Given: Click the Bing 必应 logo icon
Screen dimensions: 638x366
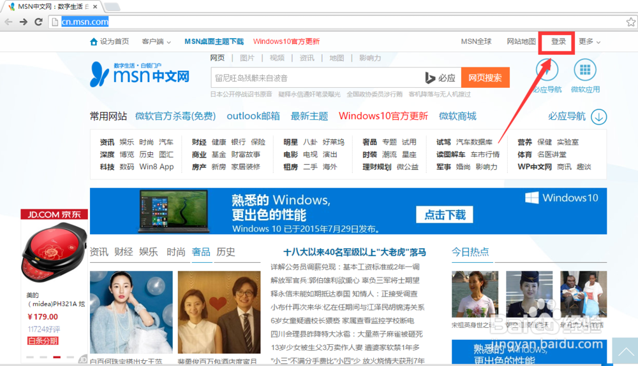Looking at the screenshot, I should (x=440, y=78).
